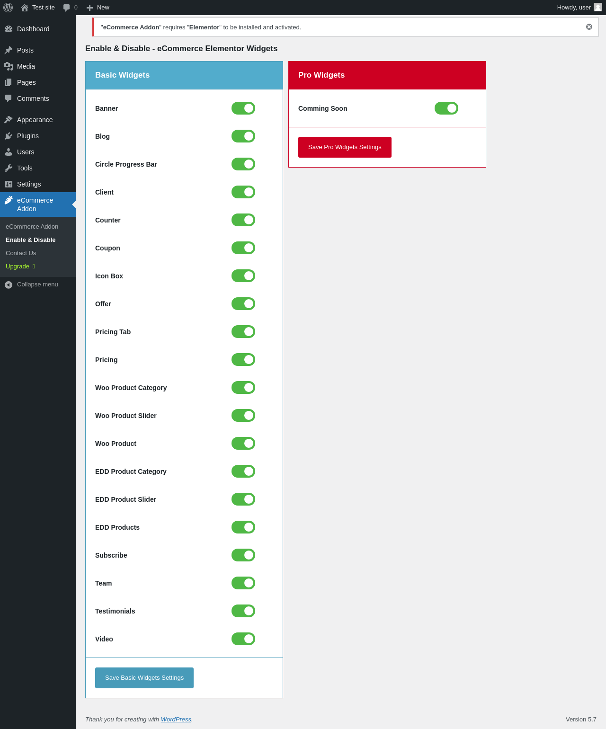Click the Pro Widgets panel header
This screenshot has width=606, height=729.
coord(387,75)
